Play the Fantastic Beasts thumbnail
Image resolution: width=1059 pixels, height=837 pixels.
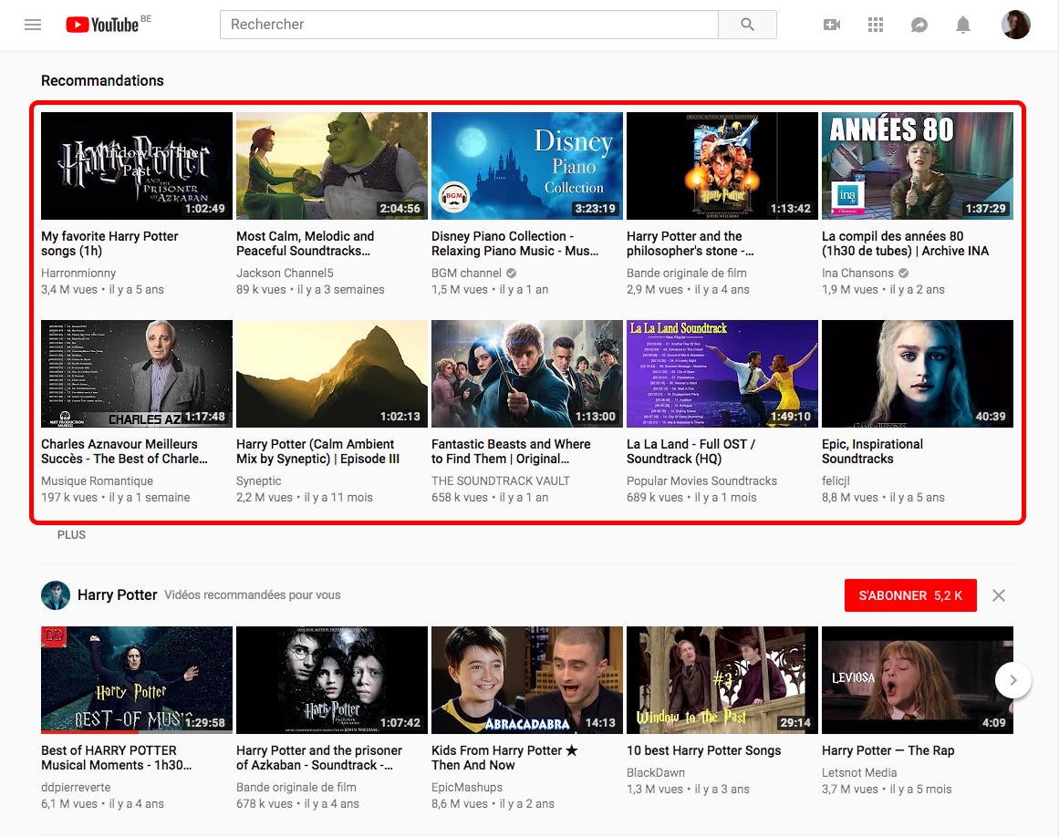pos(527,374)
